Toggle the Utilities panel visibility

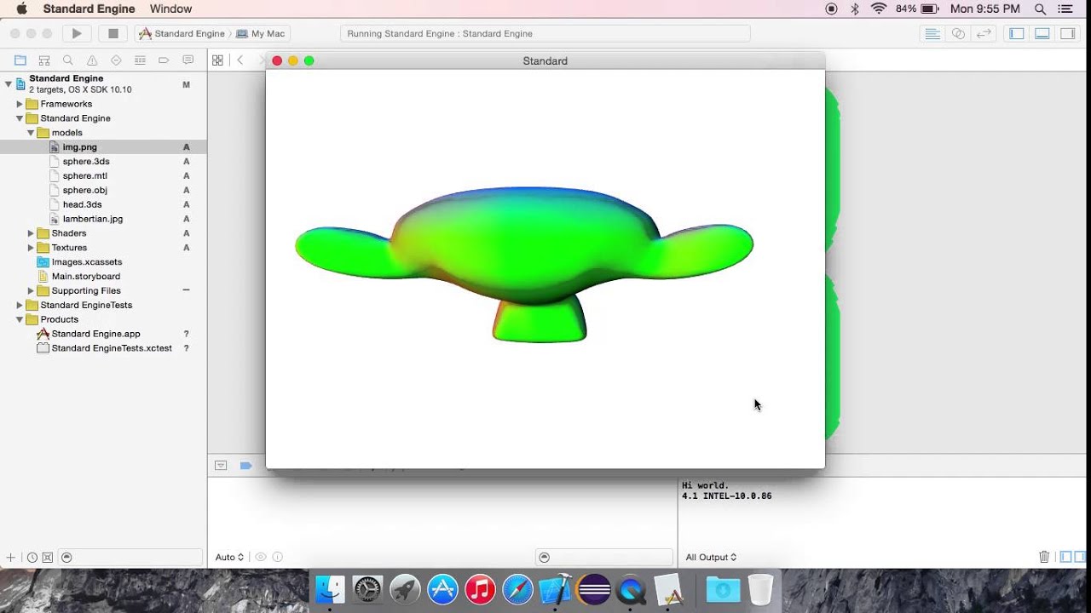tap(1067, 33)
